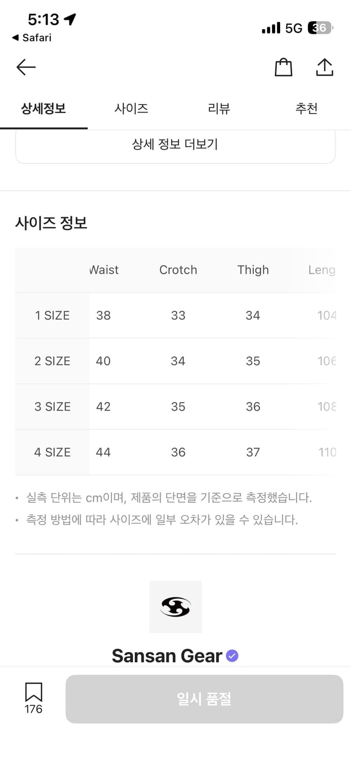
Task: Tap the signal strength bars indicator
Action: coord(272,28)
